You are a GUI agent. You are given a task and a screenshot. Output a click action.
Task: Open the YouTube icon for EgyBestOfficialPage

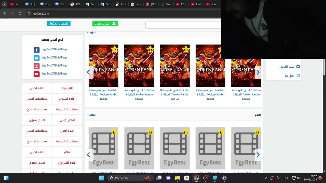(x=37, y=74)
